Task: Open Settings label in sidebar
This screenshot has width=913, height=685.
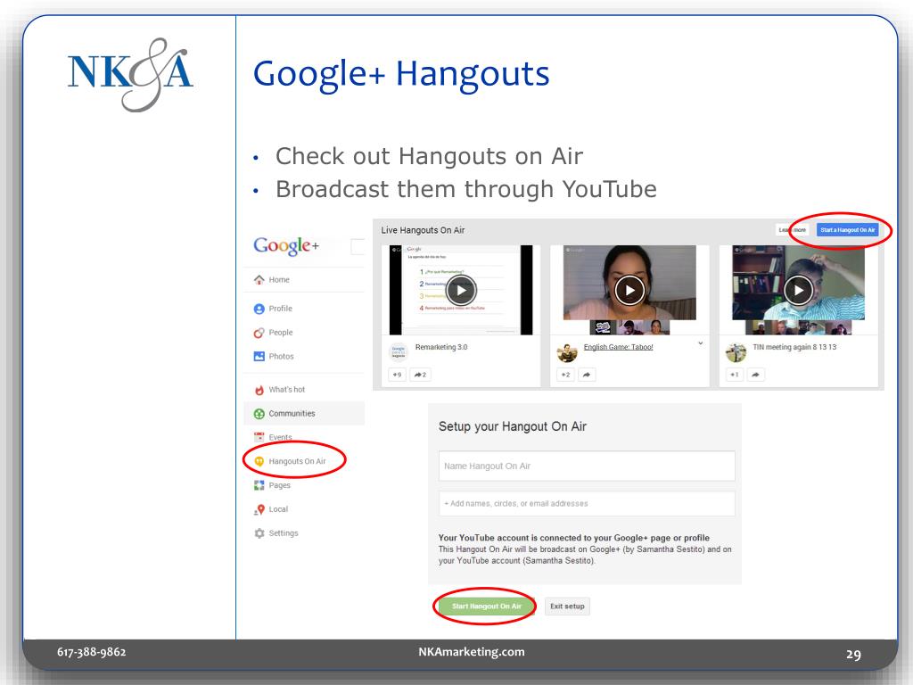Action: [x=284, y=533]
